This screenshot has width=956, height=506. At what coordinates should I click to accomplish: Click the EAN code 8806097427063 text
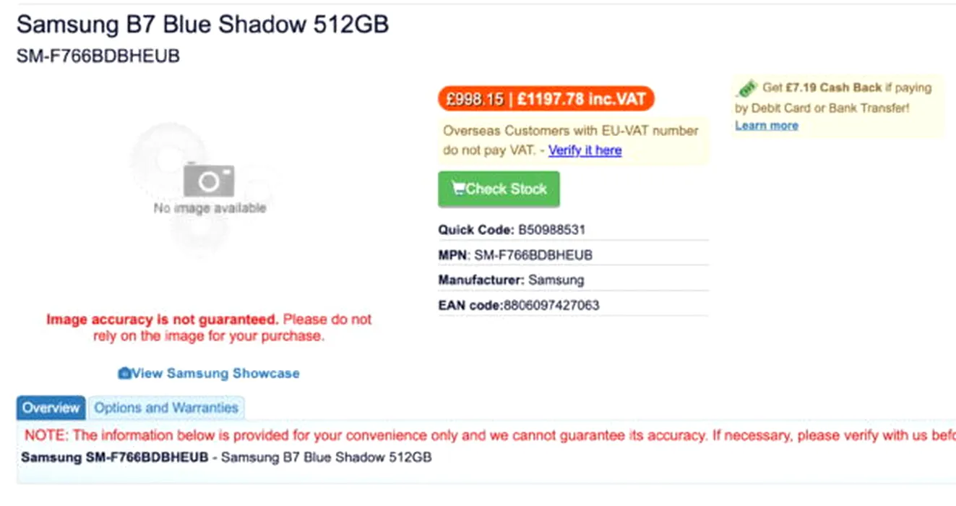[519, 305]
